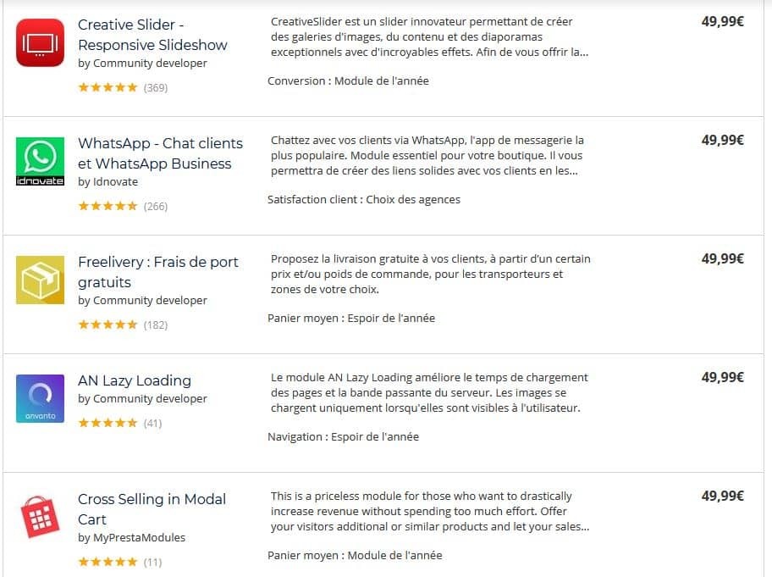The image size is (772, 577).
Task: Click the Idnovate developer name
Action: [x=115, y=182]
